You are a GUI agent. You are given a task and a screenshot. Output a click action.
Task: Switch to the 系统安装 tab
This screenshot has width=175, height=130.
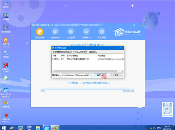pos(40,33)
